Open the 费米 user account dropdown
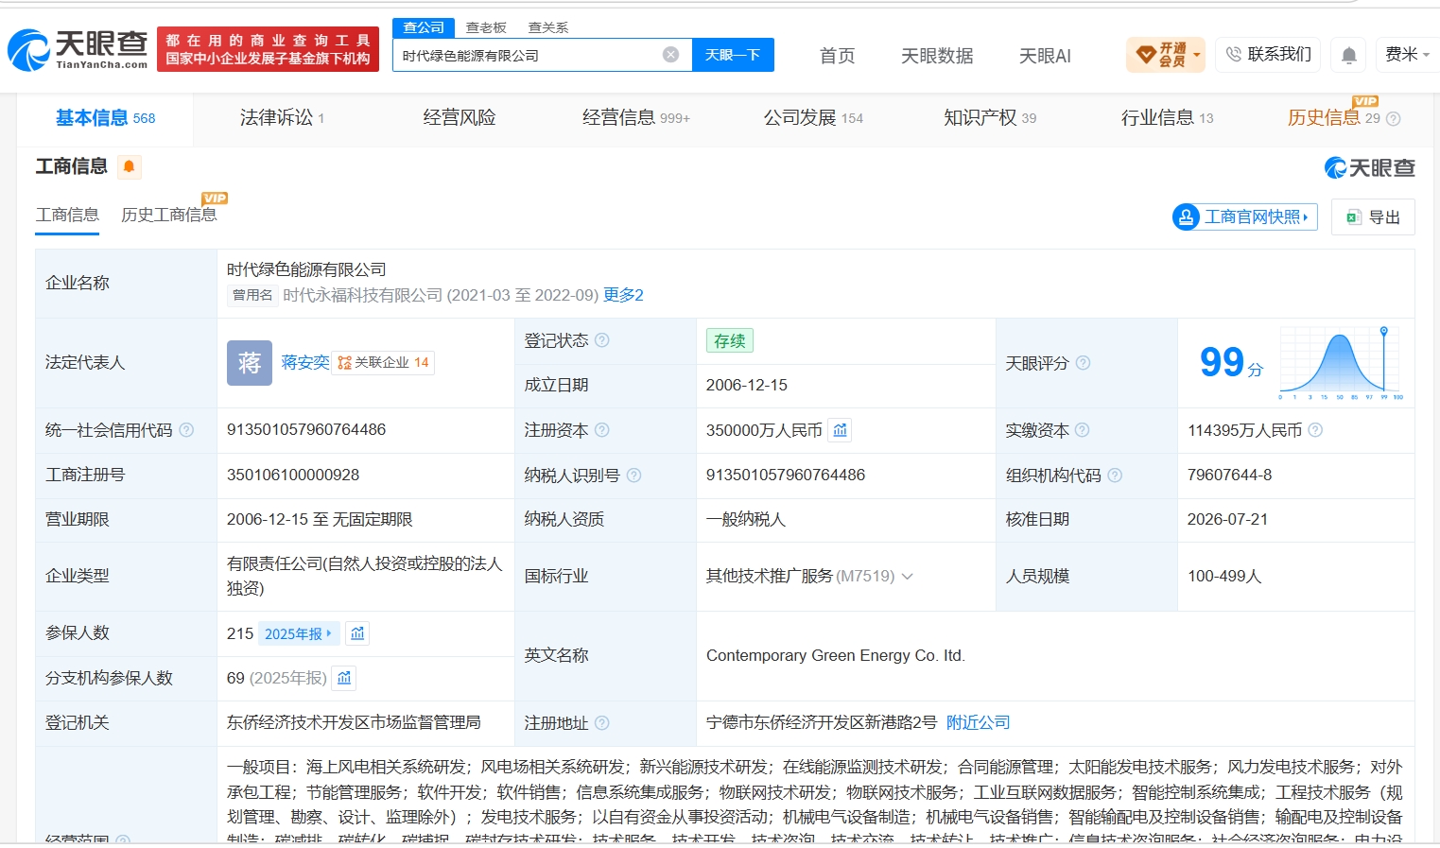 (x=1407, y=55)
